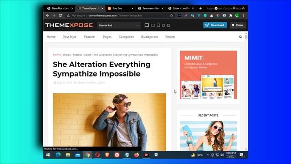This screenshot has width=291, height=164.
Task: Open the Seorocket theme dropdown
Action: (x=119, y=26)
